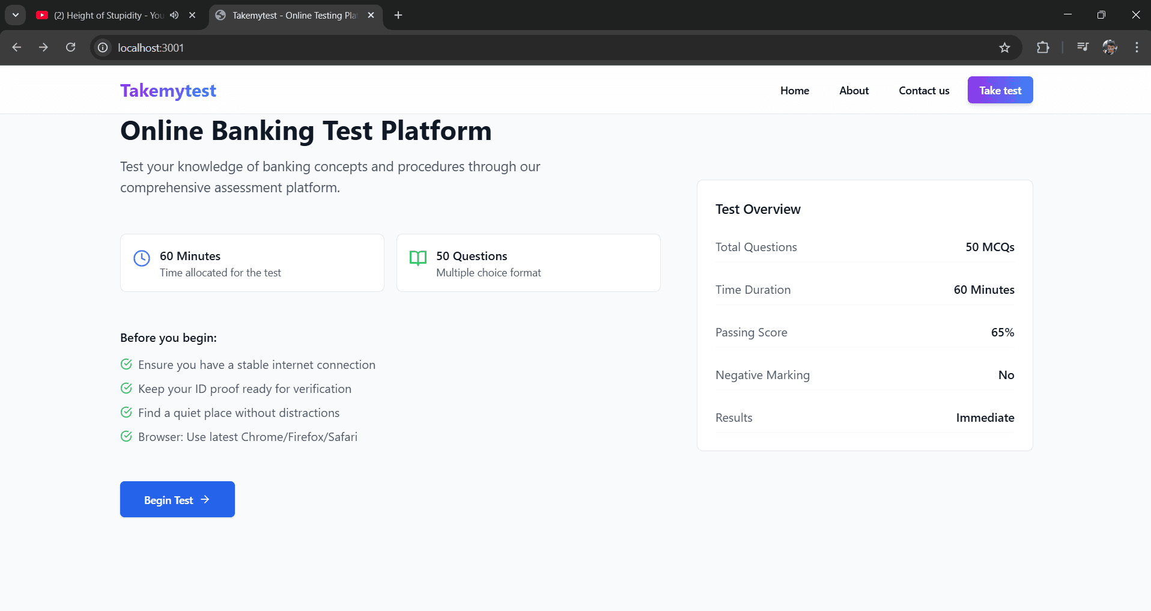Click 'Multiple choice format' text
This screenshot has width=1151, height=611.
[488, 273]
